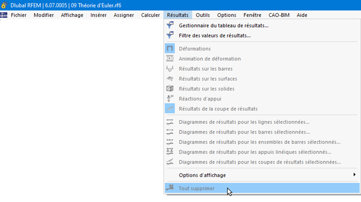This screenshot has width=361, height=202.
Task: Click the Résultats sur les barres icon
Action: [x=170, y=68]
